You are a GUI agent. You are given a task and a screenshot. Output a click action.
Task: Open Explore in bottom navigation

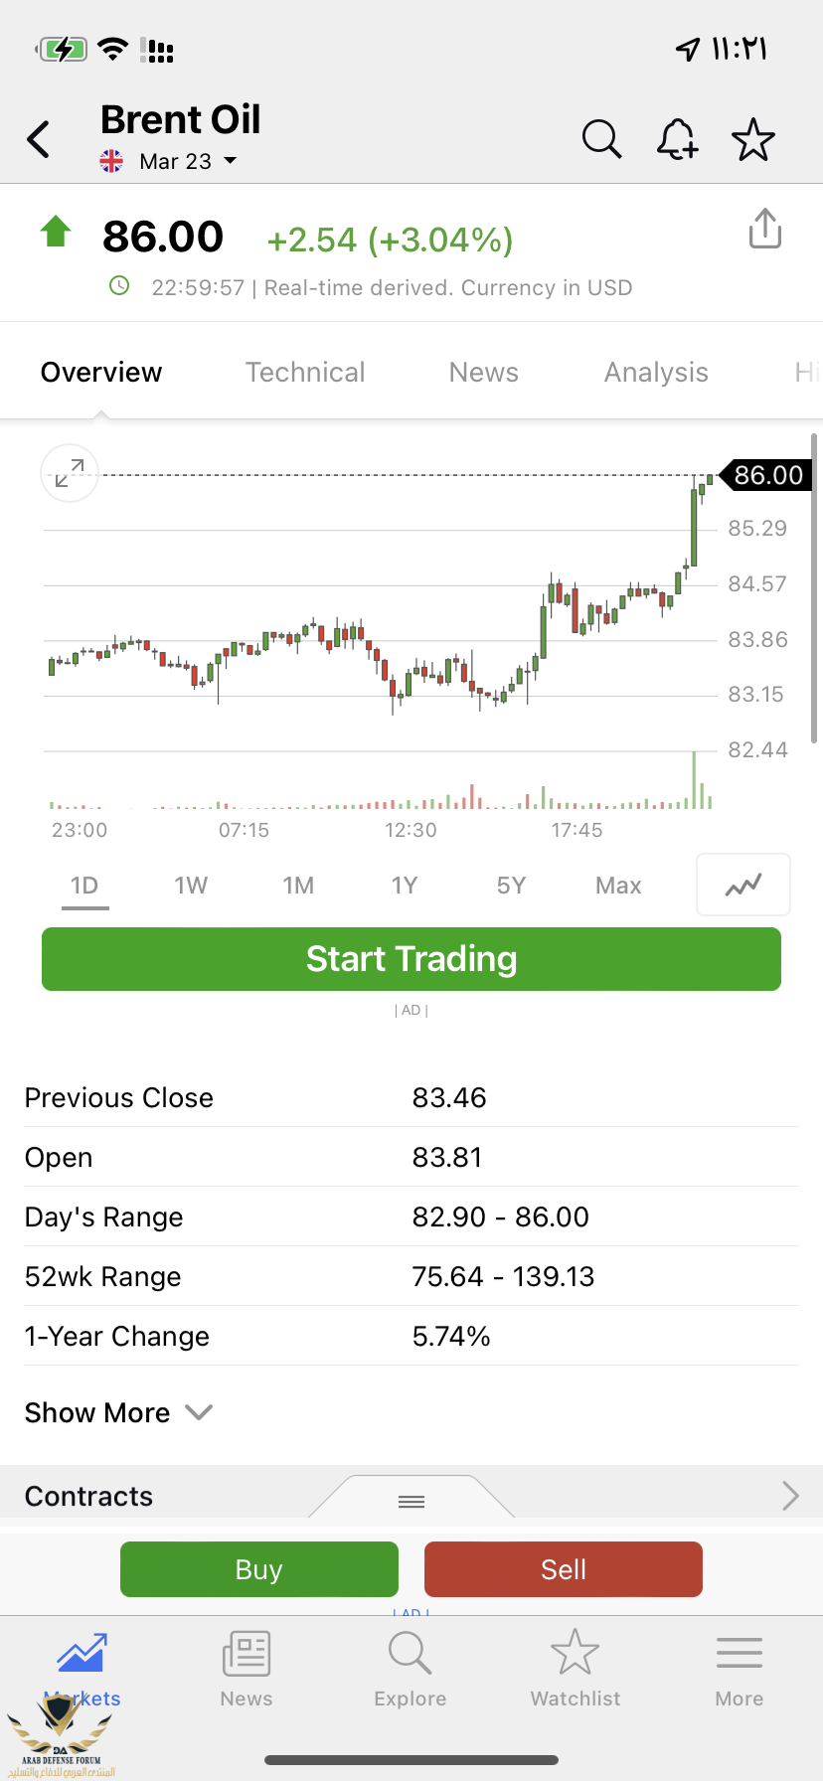click(410, 1670)
